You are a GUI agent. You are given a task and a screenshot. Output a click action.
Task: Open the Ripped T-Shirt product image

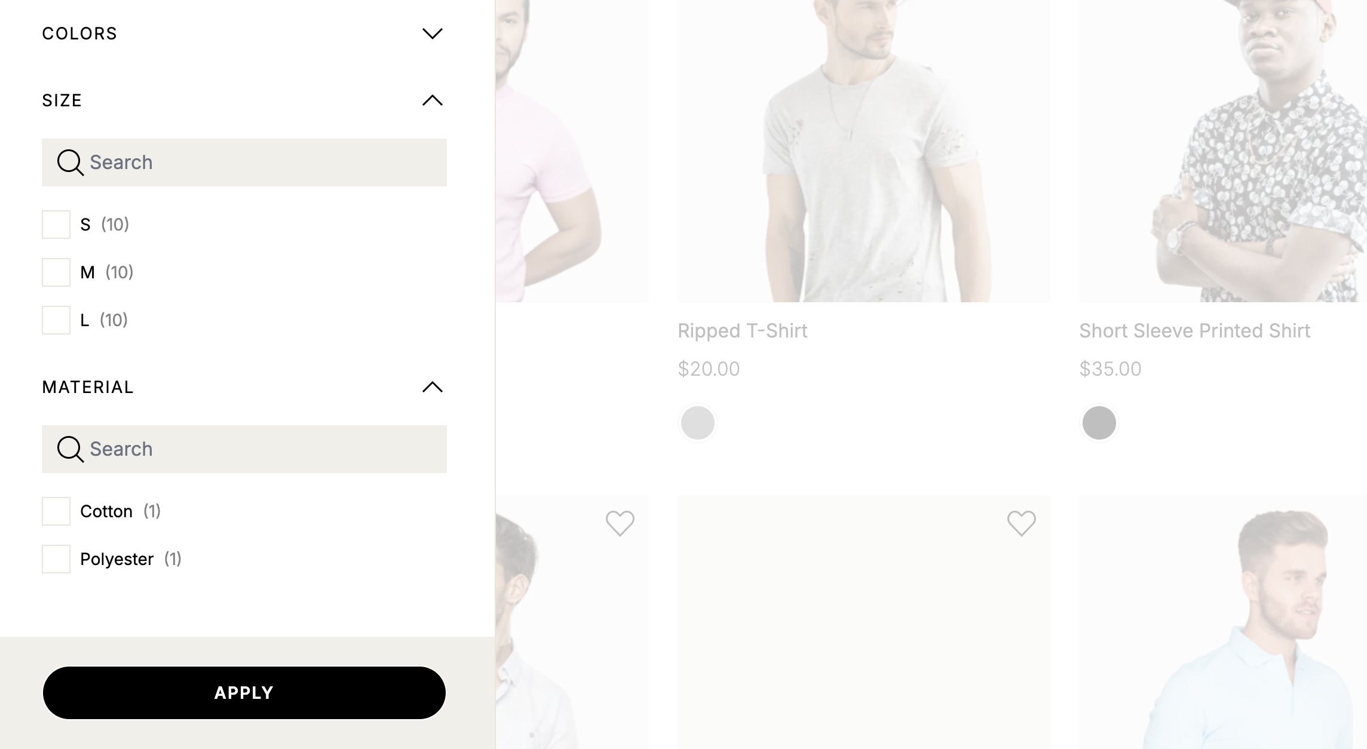coord(863,151)
